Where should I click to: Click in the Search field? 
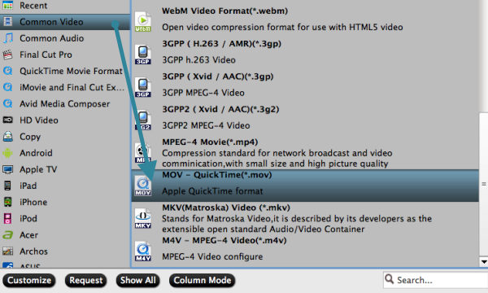(x=436, y=280)
